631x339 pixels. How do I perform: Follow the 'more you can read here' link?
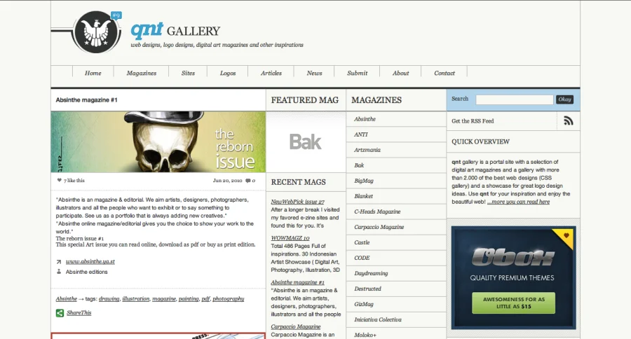519,202
